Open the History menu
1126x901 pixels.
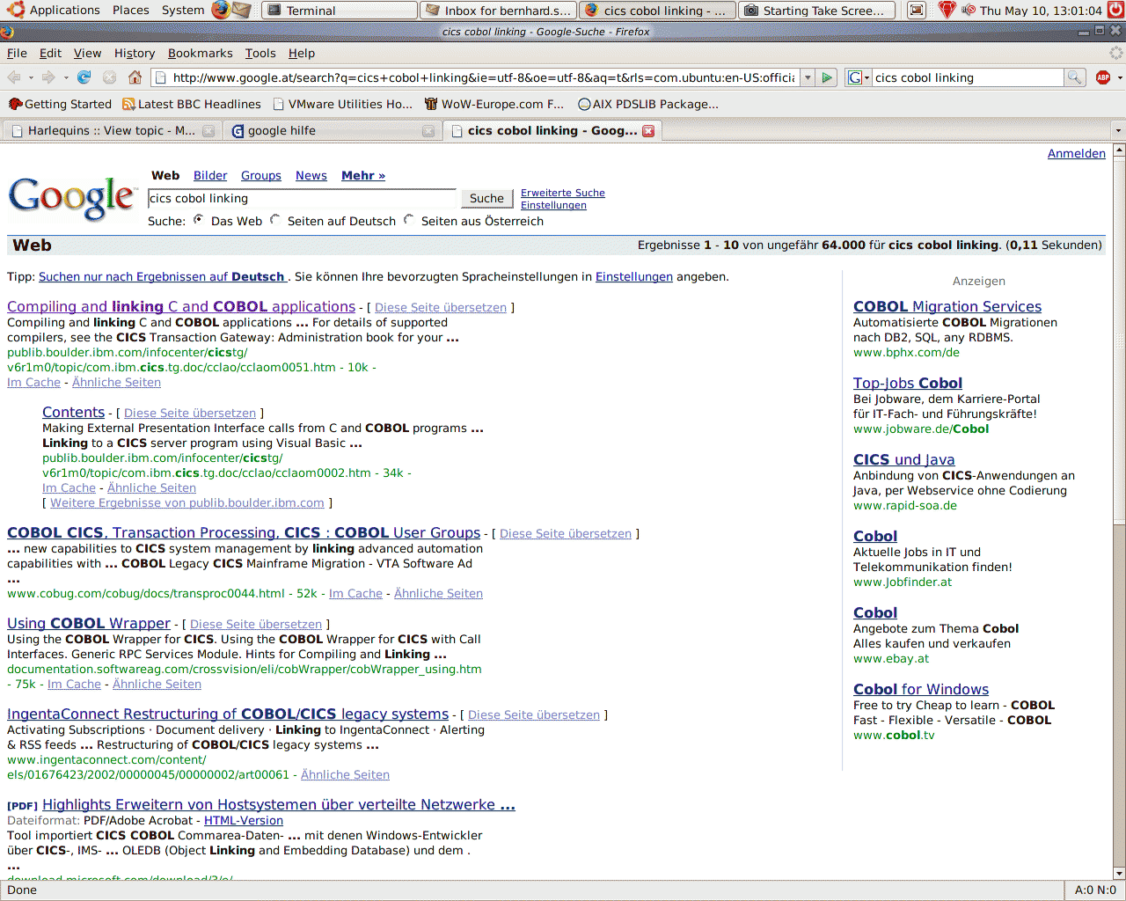tap(135, 53)
